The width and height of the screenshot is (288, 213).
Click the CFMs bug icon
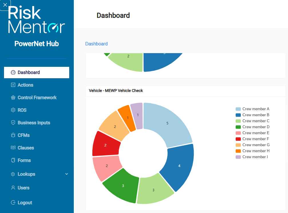(x=13, y=135)
